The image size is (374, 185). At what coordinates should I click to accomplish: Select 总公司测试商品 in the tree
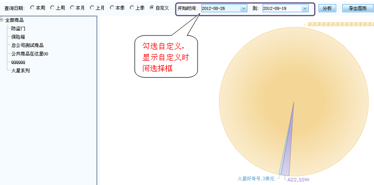tap(27, 45)
